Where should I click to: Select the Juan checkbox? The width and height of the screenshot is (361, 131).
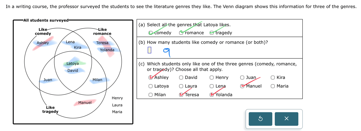[242, 78]
